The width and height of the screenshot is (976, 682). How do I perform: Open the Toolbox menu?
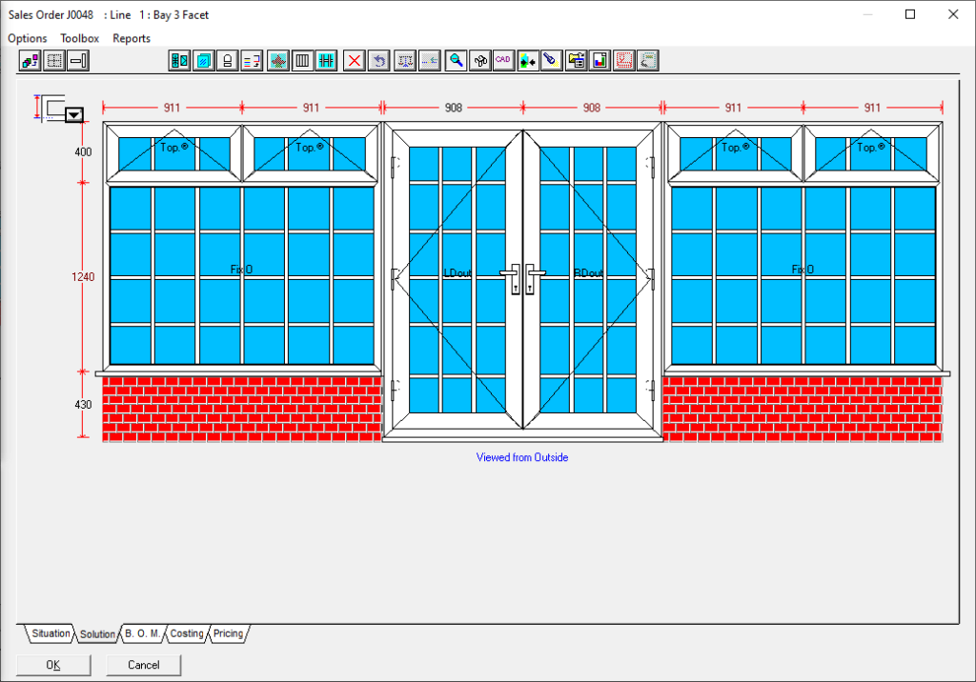(80, 38)
